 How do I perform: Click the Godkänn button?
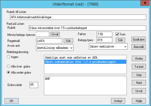point(139,40)
